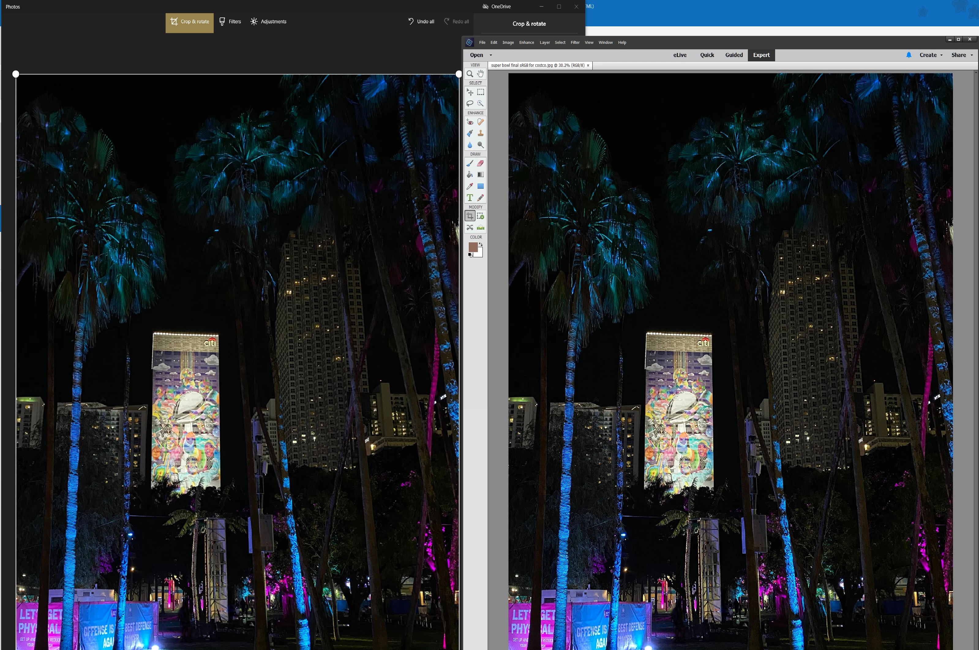The image size is (979, 650).
Task: Activate the Paint Bucket tool
Action: [470, 175]
